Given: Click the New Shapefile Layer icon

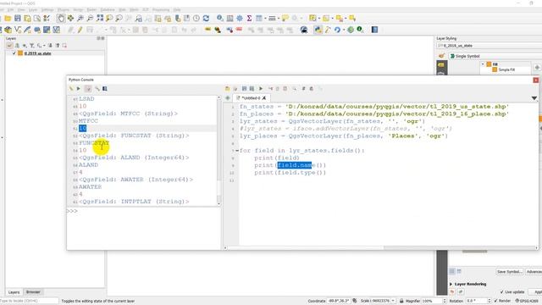Looking at the screenshot, I should pos(18,30).
